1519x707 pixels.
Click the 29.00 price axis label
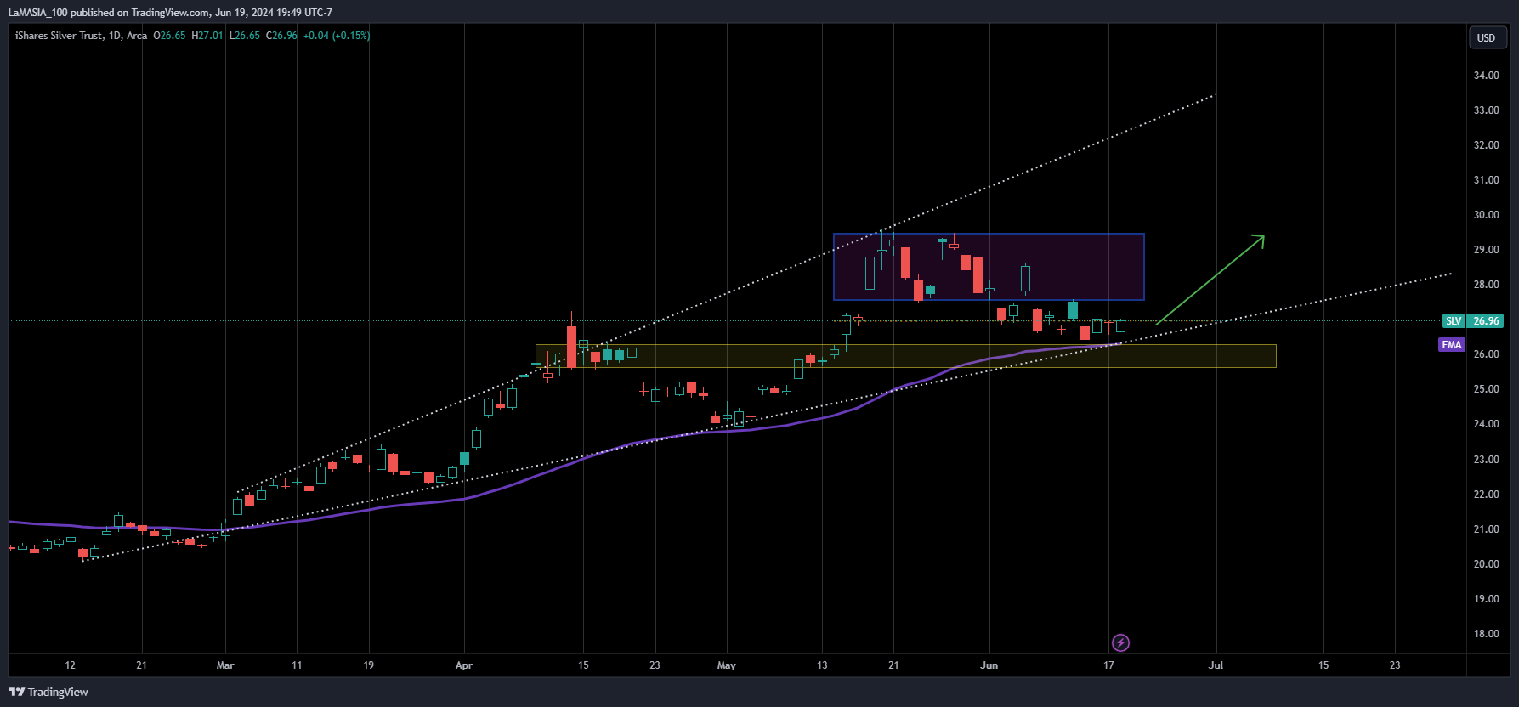click(x=1486, y=250)
